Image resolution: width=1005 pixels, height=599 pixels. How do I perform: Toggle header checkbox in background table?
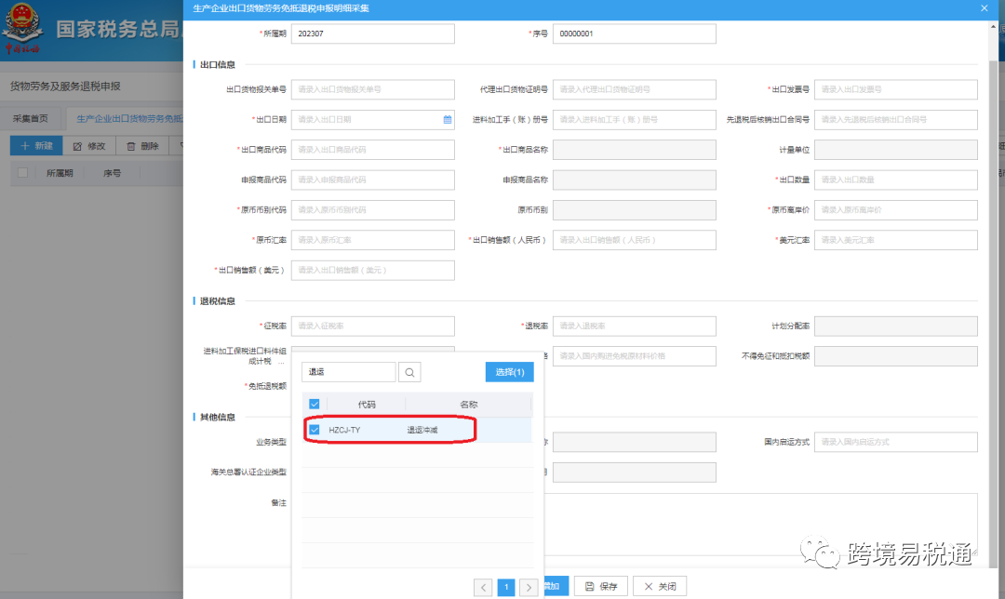click(23, 173)
